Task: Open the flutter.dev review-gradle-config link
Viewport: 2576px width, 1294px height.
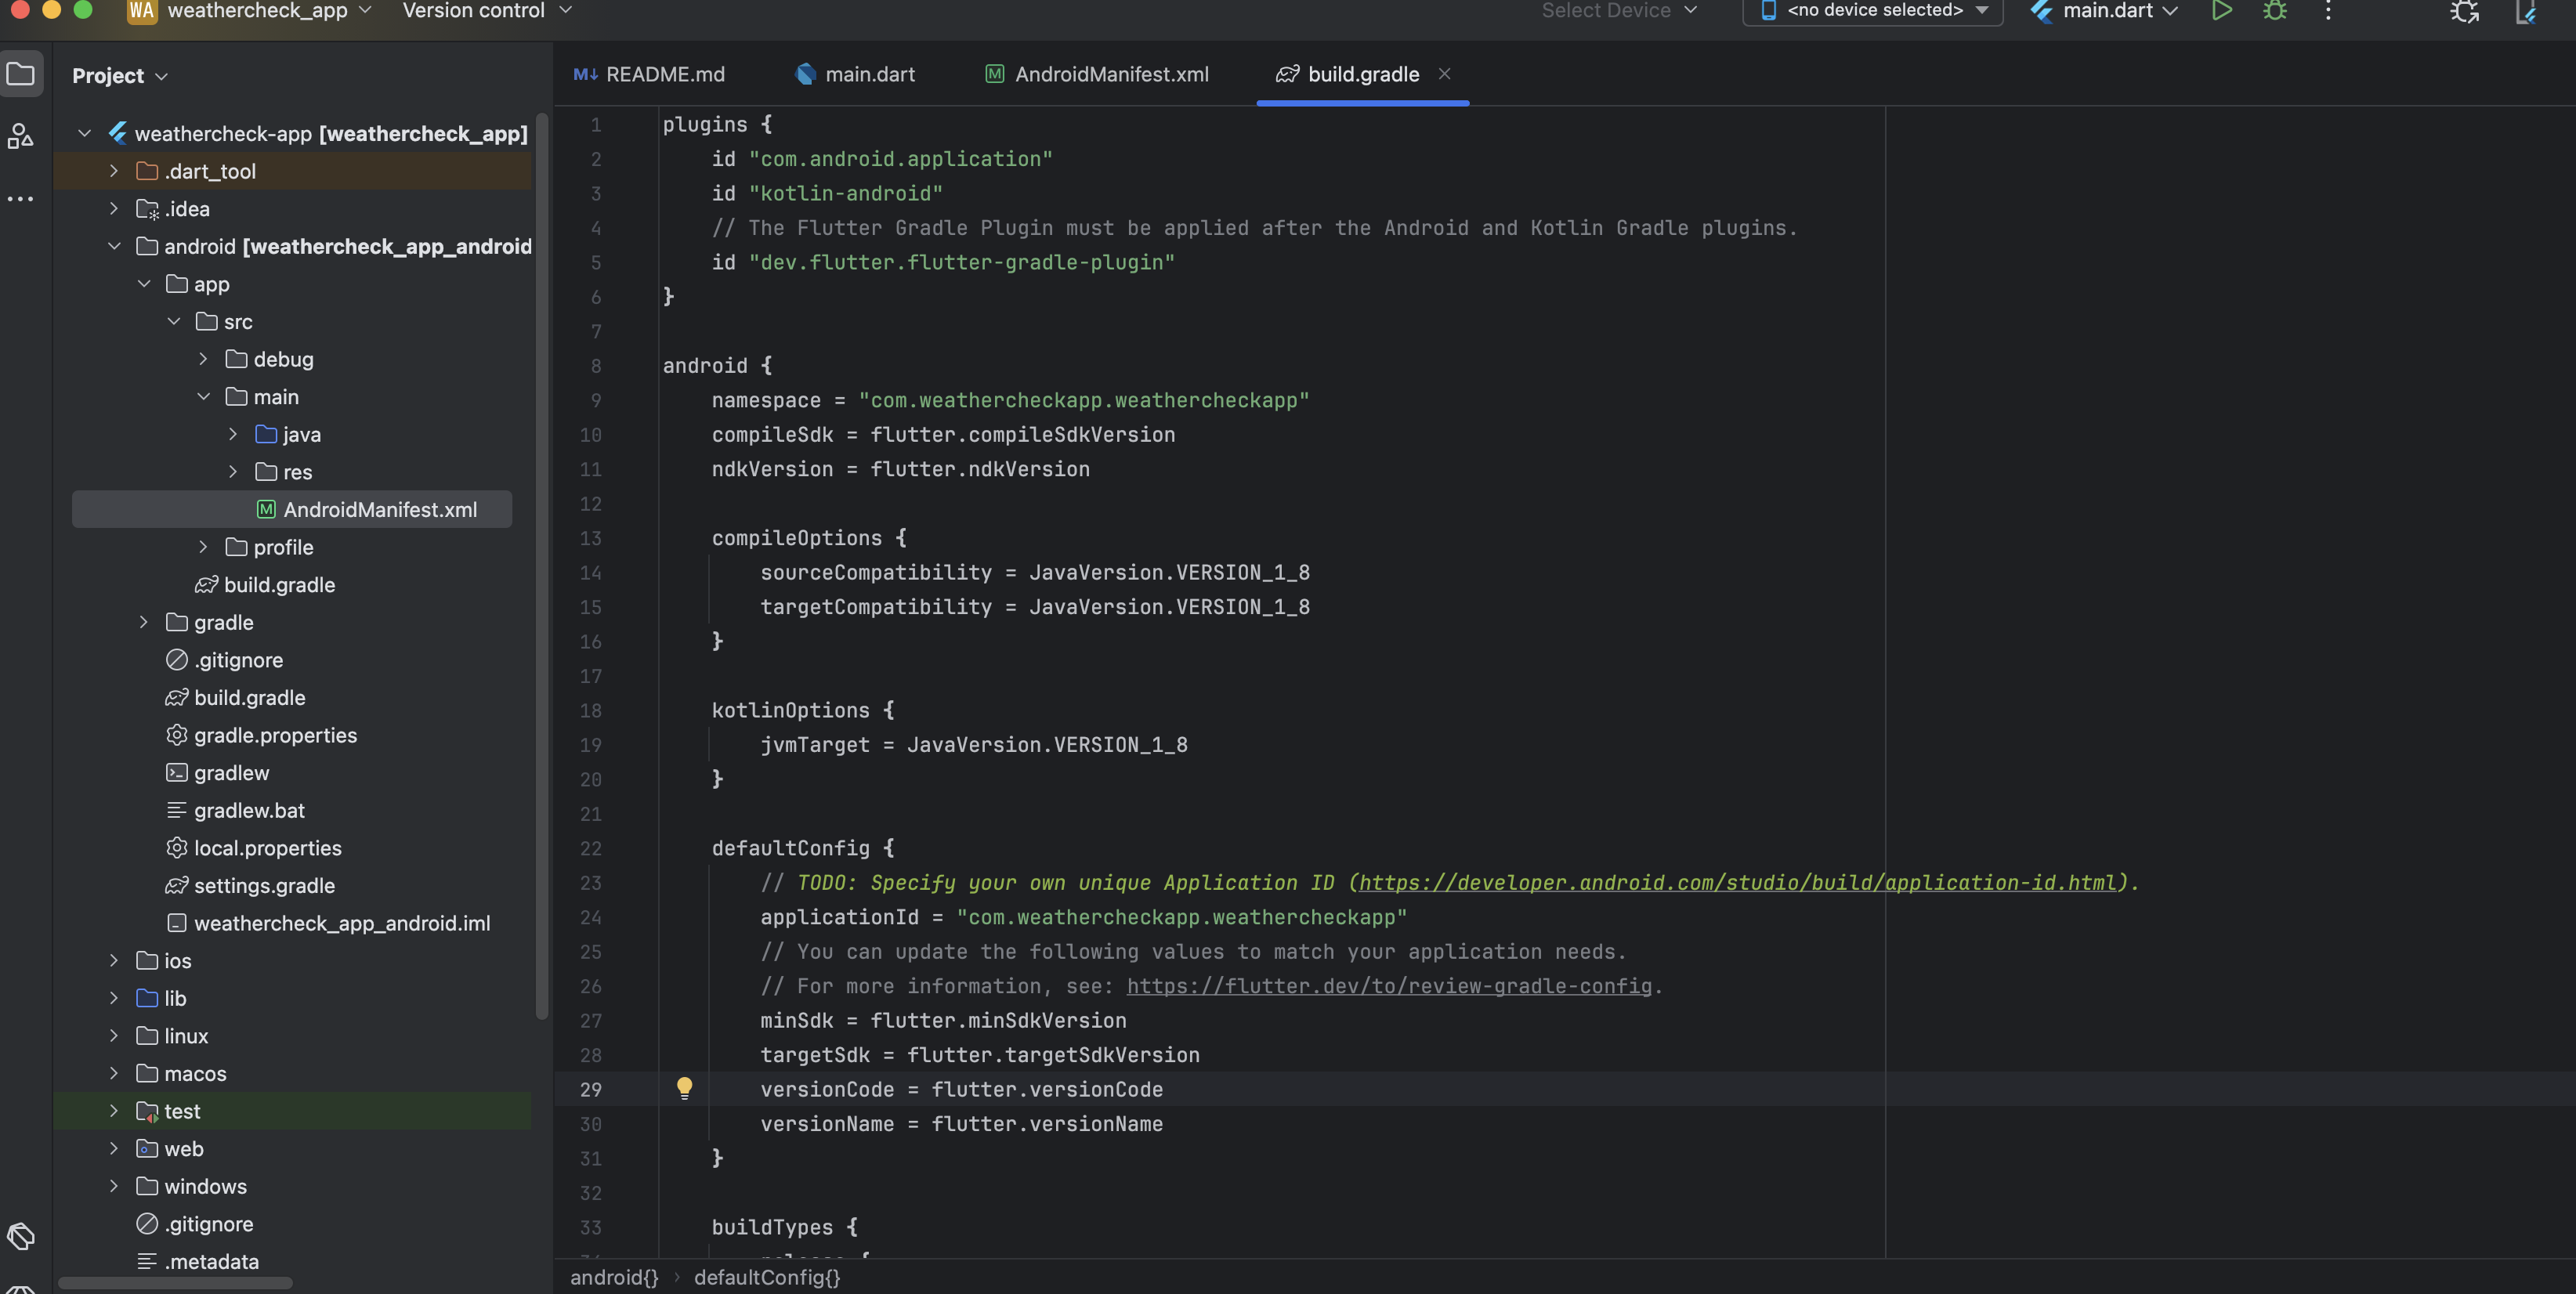Action: click(x=1388, y=986)
